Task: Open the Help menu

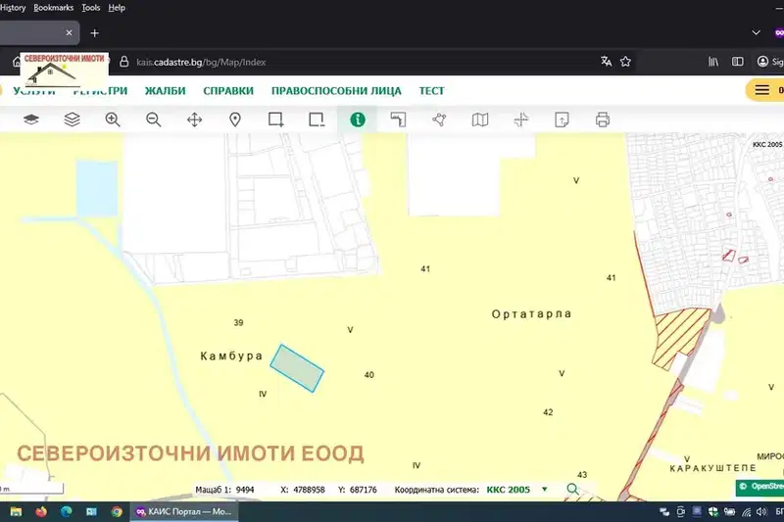Action: (117, 8)
